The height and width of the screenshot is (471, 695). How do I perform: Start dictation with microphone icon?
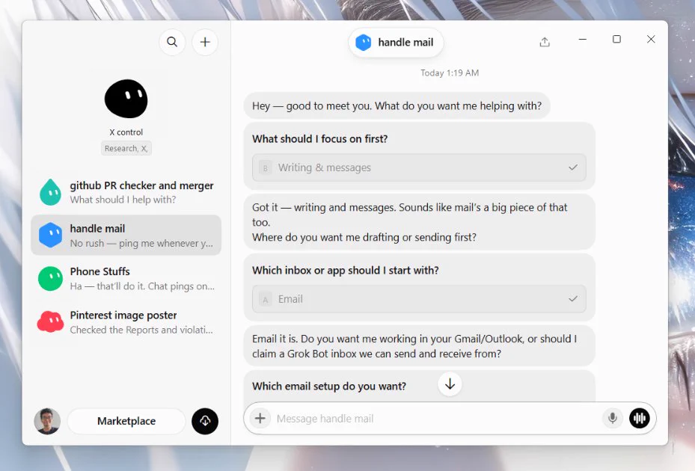point(613,418)
